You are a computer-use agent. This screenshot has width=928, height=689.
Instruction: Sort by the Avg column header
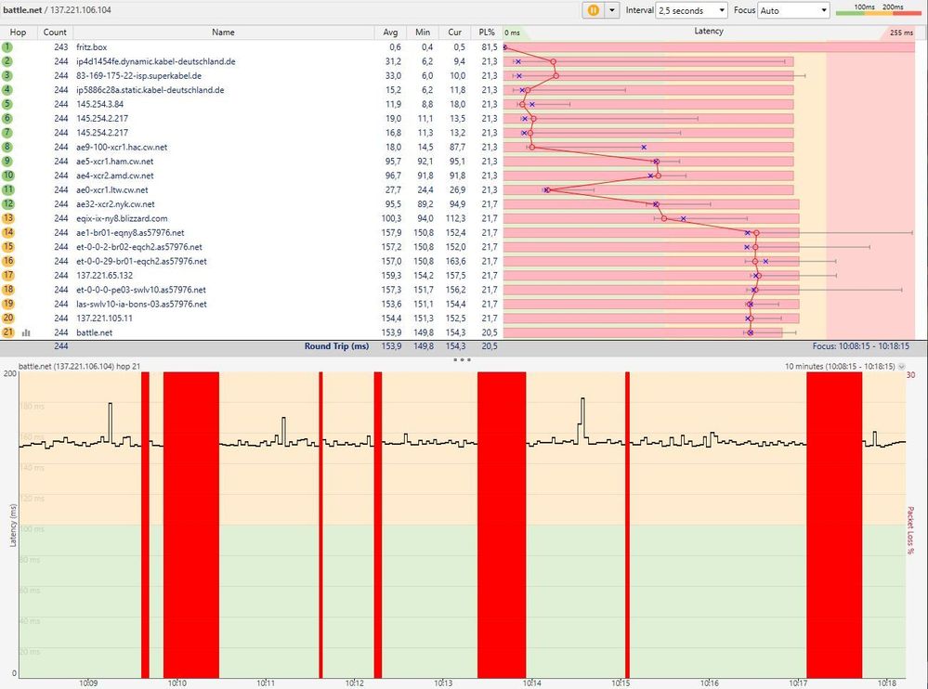click(390, 32)
